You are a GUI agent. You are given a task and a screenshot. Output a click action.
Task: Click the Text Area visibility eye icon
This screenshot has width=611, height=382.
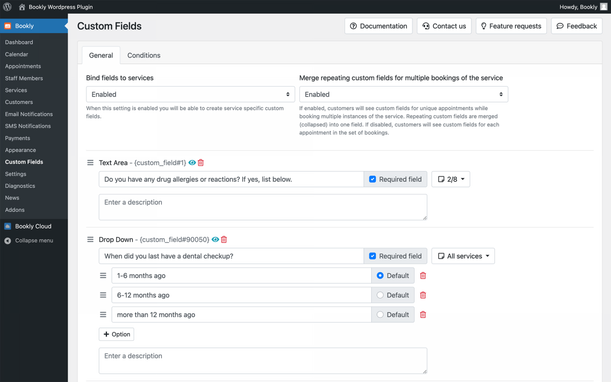coord(191,162)
